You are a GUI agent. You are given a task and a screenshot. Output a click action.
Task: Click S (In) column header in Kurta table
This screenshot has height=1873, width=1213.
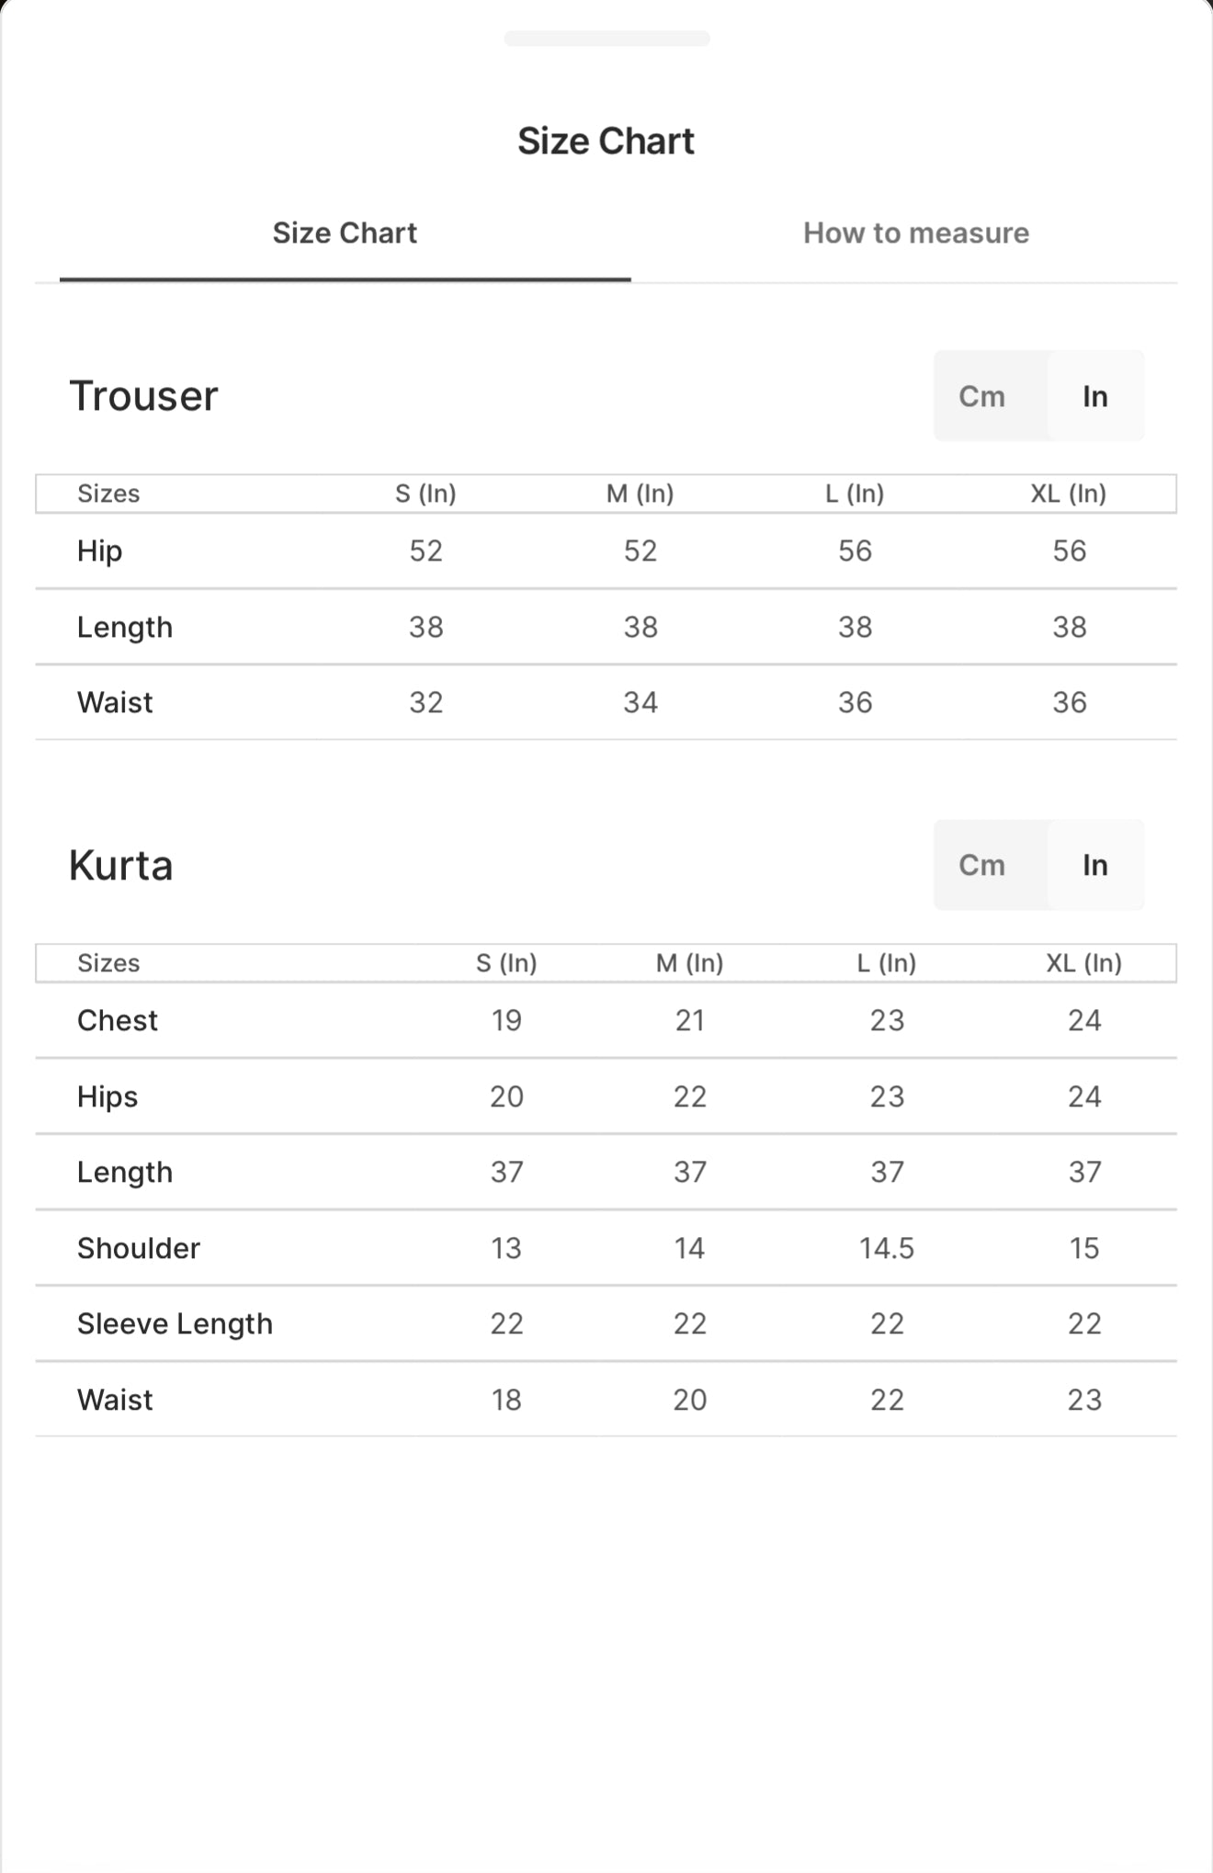[506, 963]
